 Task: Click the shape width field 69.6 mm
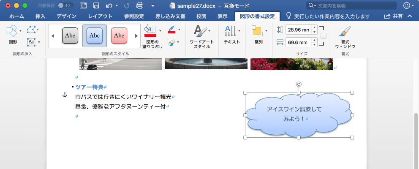(x=299, y=42)
